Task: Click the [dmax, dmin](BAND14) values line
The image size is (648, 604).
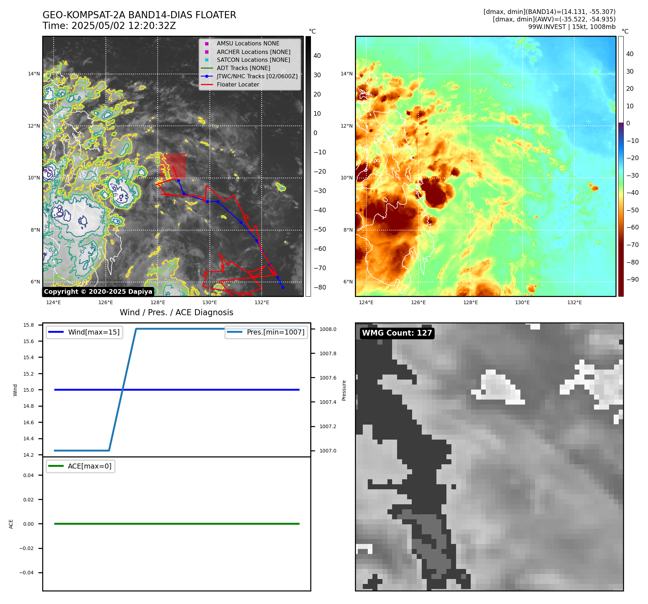Action: point(549,12)
